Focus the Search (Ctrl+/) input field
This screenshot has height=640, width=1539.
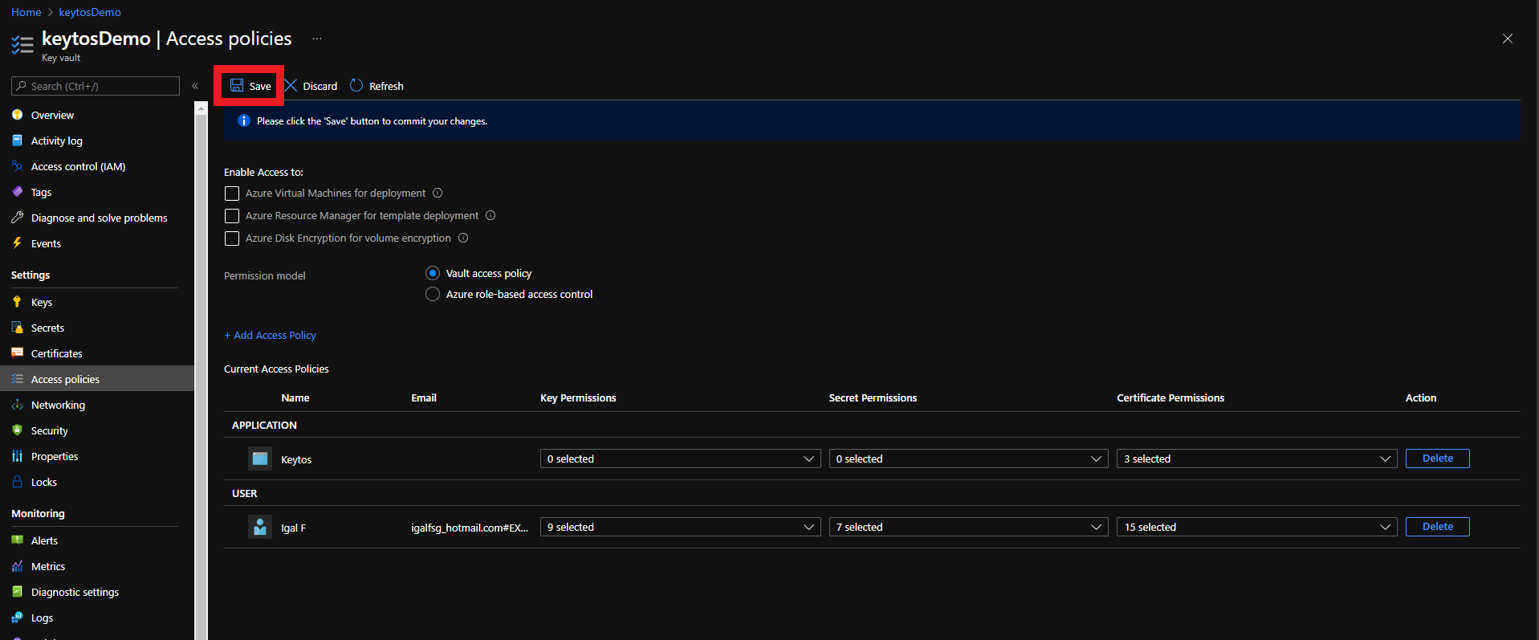tap(96, 86)
